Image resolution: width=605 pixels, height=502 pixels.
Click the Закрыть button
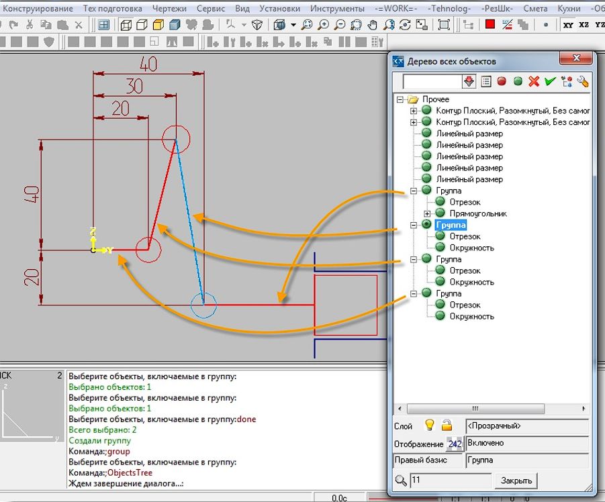point(516,481)
